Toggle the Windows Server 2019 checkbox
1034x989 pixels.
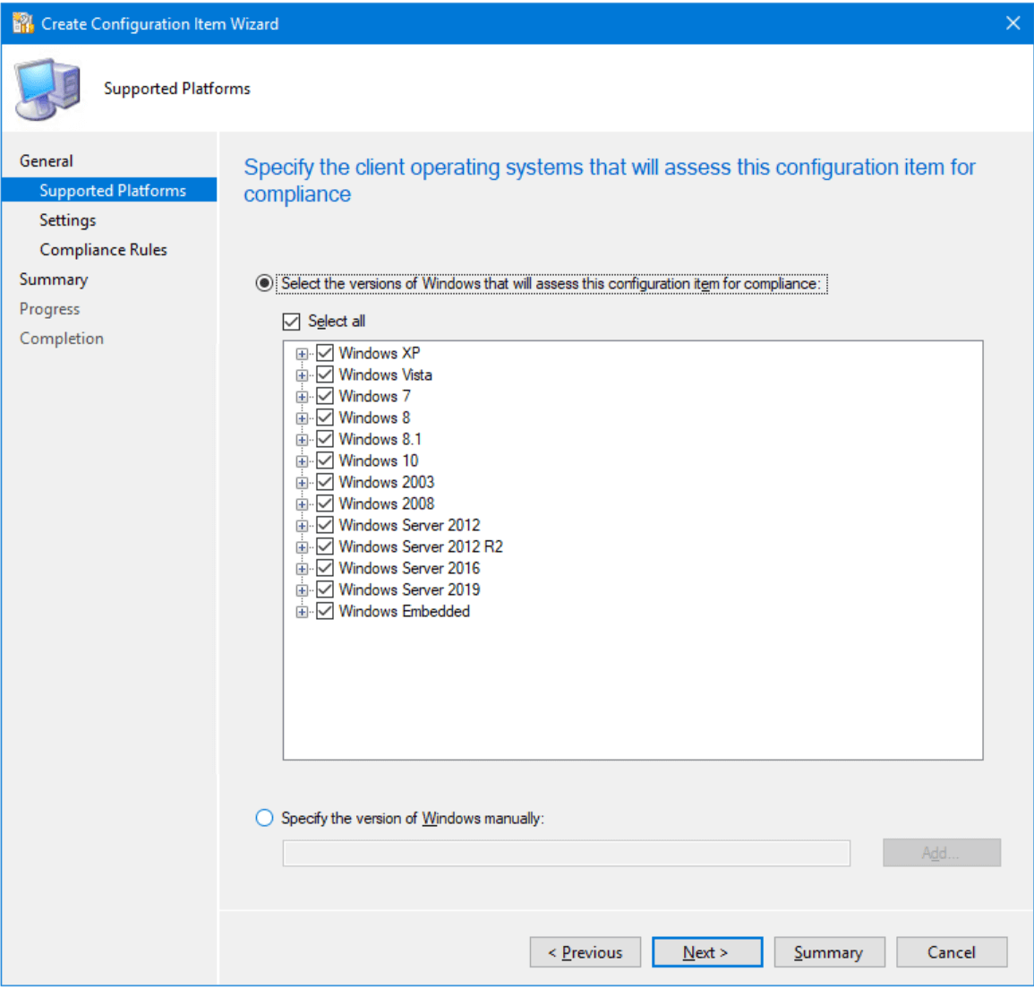coord(324,589)
